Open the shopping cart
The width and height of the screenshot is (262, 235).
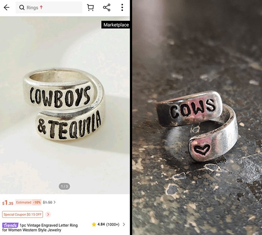pyautogui.click(x=90, y=8)
